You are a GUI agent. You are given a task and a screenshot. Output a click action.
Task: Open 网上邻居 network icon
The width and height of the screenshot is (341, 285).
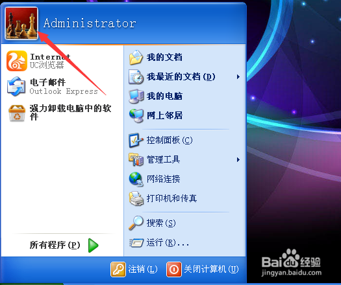coord(136,115)
